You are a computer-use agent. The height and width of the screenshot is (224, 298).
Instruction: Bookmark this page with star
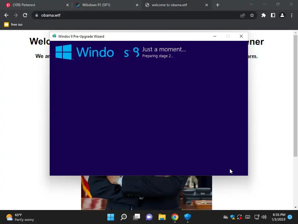click(x=252, y=15)
